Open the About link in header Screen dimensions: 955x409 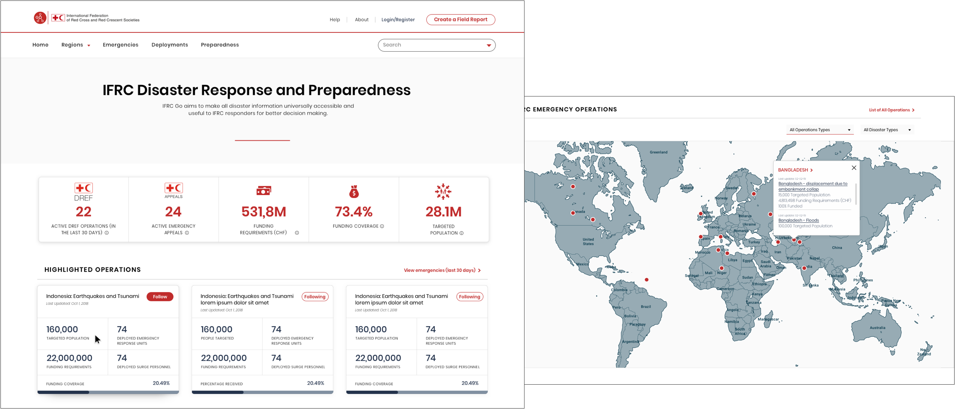tap(362, 20)
